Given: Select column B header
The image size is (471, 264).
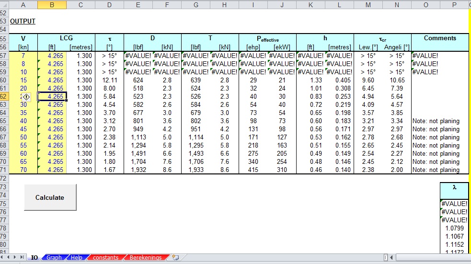Looking at the screenshot, I should (52, 5).
